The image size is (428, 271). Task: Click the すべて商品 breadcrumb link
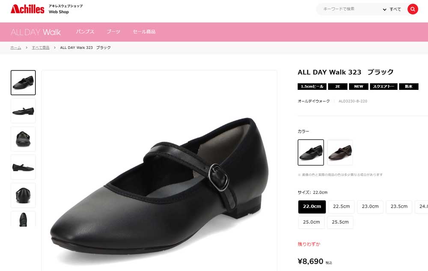pos(41,48)
